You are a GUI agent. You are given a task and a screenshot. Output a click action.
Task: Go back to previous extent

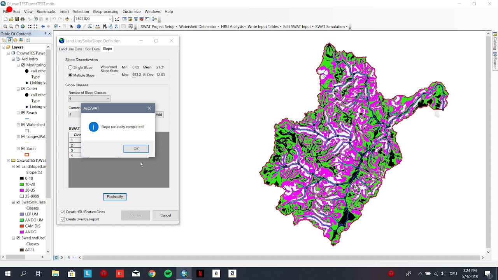pos(43,26)
